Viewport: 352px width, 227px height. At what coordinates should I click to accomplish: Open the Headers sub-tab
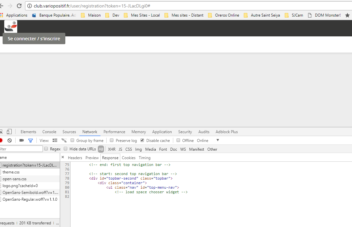pyautogui.click(x=75, y=158)
